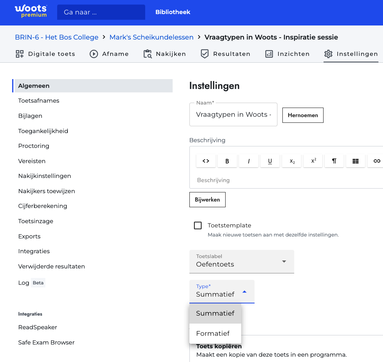This screenshot has width=383, height=362.
Task: Open the Nakijken tab
Action: pyautogui.click(x=165, y=54)
